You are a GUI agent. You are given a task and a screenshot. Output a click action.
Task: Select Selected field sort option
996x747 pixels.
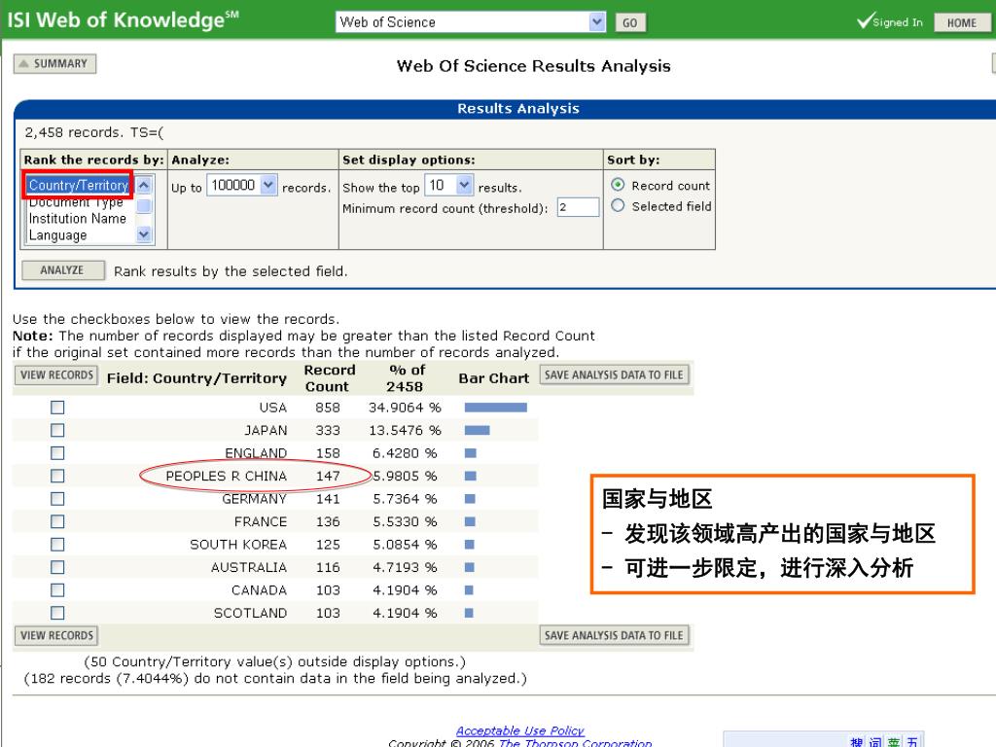click(x=618, y=206)
